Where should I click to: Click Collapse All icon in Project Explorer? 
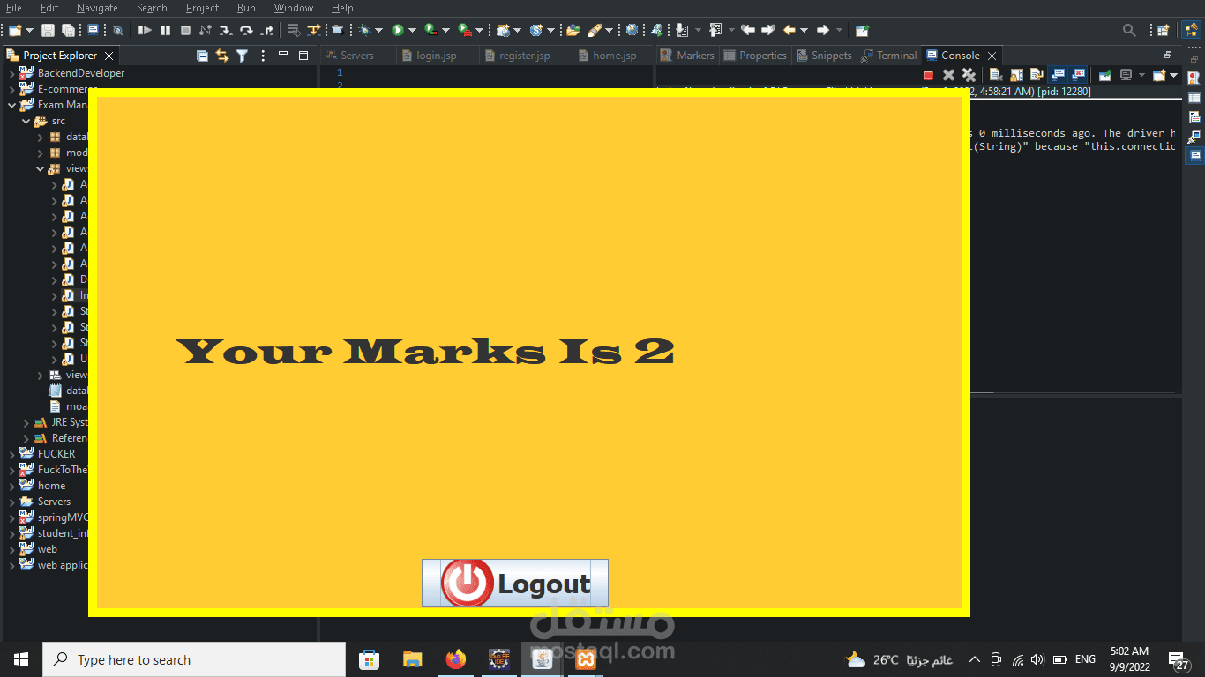point(202,56)
